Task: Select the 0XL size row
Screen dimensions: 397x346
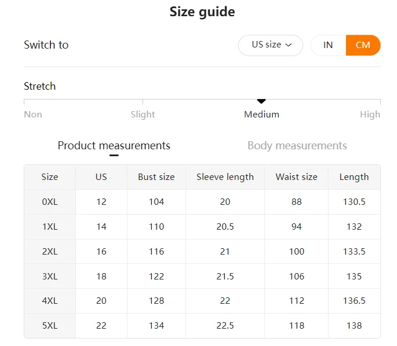Action: [x=50, y=202]
